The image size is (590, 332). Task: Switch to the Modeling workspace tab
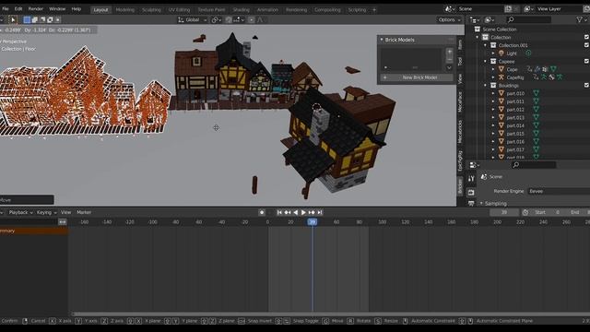pos(125,10)
